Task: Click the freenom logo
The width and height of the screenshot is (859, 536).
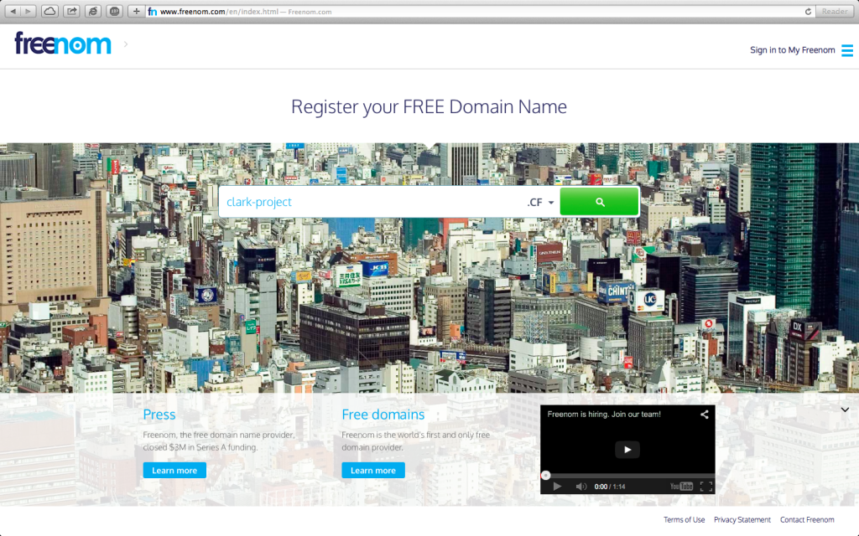Action: 62,44
